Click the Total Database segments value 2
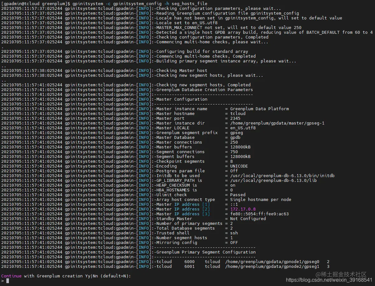 point(231,228)
